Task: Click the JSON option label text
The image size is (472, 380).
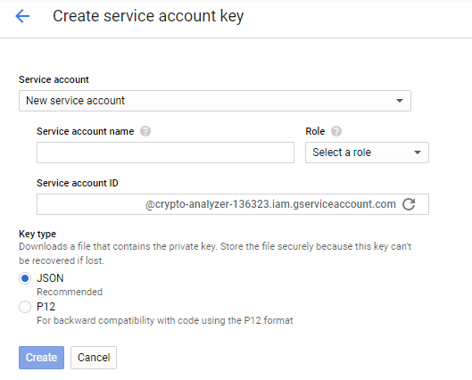Action: (50, 278)
